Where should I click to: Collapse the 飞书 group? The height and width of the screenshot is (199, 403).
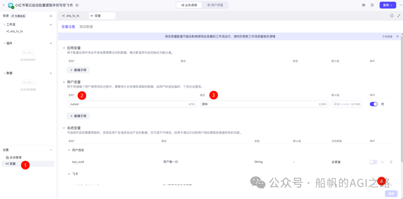pyautogui.click(x=69, y=174)
